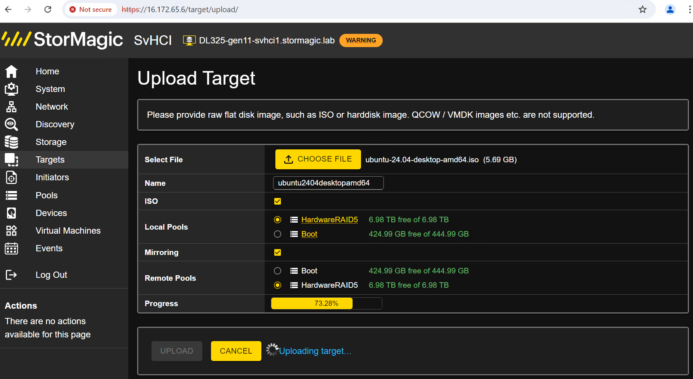The height and width of the screenshot is (379, 693).
Task: Open the browser profile avatar
Action: point(670,10)
